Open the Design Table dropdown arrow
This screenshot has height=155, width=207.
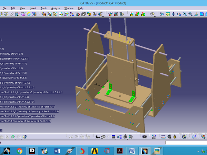pos(116,139)
